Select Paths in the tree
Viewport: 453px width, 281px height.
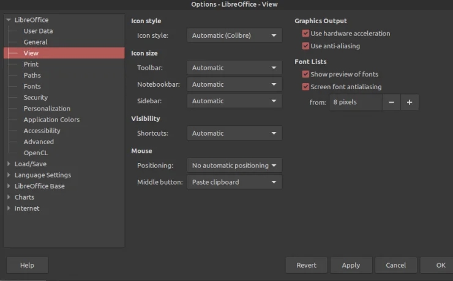(x=32, y=75)
